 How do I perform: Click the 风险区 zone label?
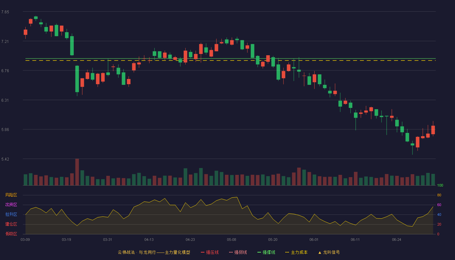11,195
